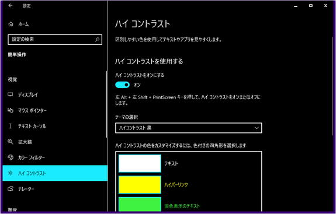
Task: Click the 淡色表示のテキスト green label
Action: click(182, 206)
